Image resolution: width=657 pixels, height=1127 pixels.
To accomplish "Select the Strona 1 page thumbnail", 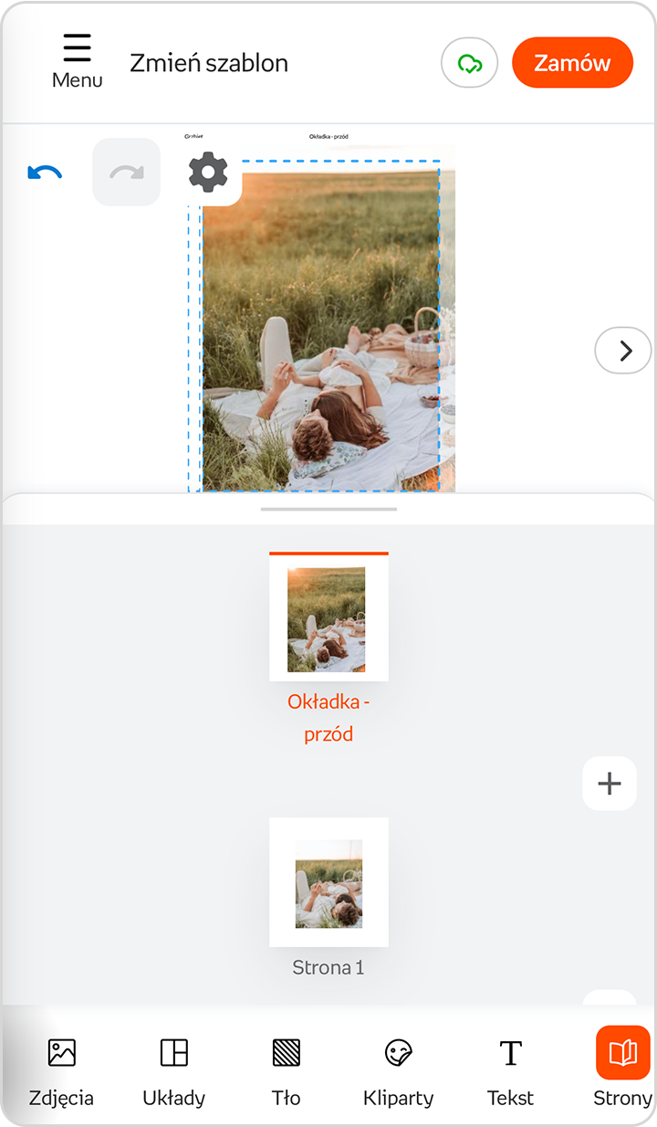I will [328, 882].
